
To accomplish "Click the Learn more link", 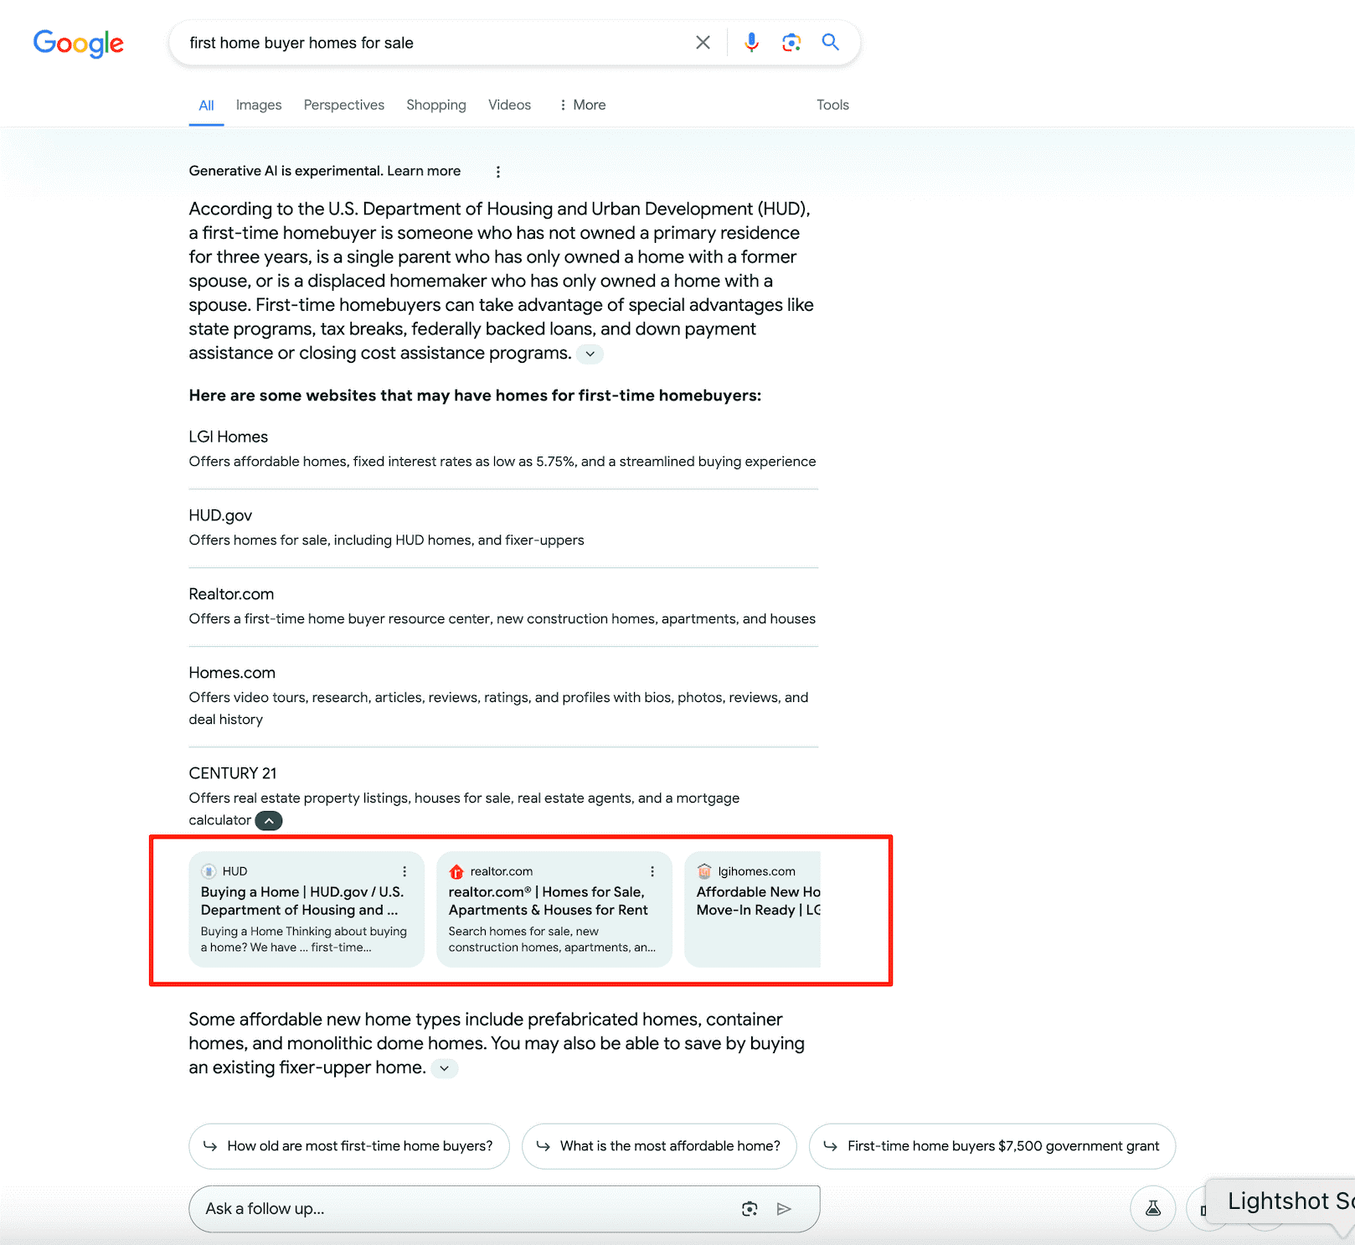I will 424,171.
